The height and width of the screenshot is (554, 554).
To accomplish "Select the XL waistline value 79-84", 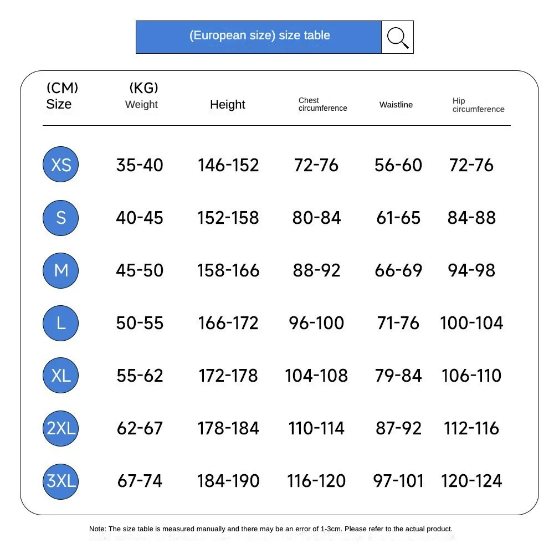I will tap(398, 376).
